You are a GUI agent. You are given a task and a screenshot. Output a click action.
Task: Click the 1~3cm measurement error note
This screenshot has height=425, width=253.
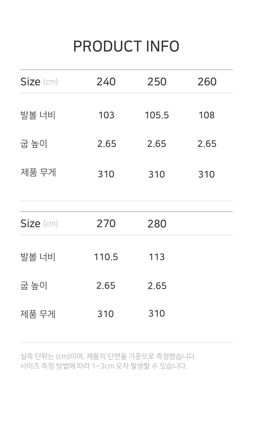[104, 366]
